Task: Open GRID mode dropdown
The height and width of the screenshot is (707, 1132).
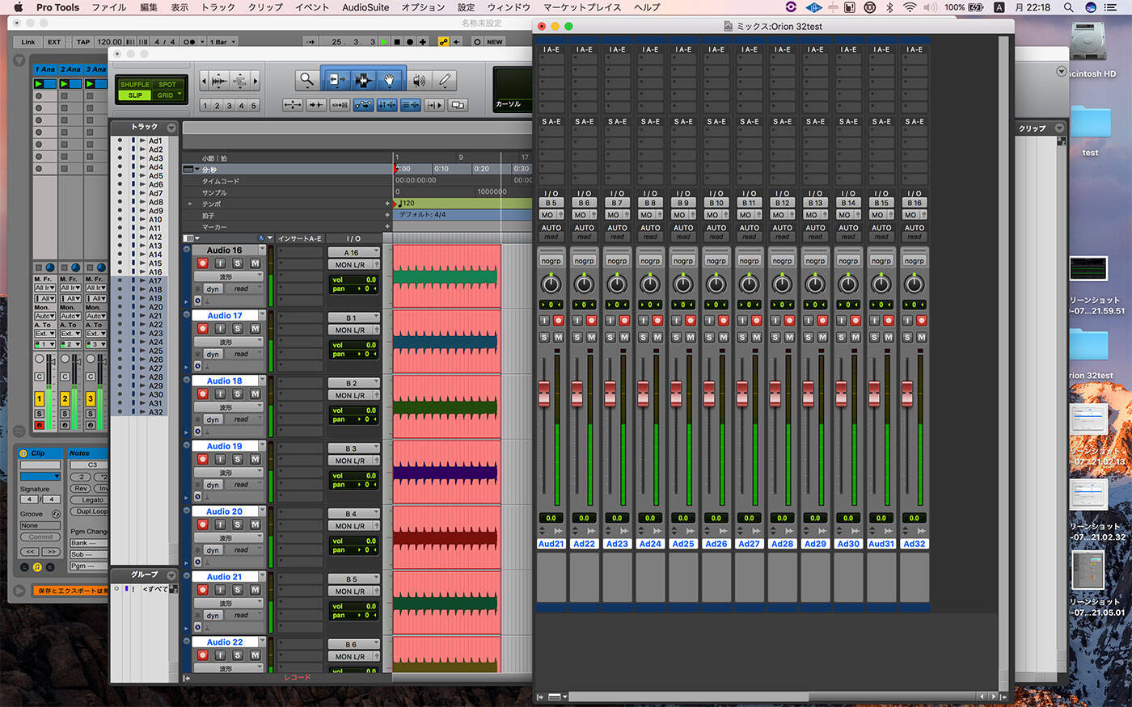Action: pyautogui.click(x=180, y=95)
